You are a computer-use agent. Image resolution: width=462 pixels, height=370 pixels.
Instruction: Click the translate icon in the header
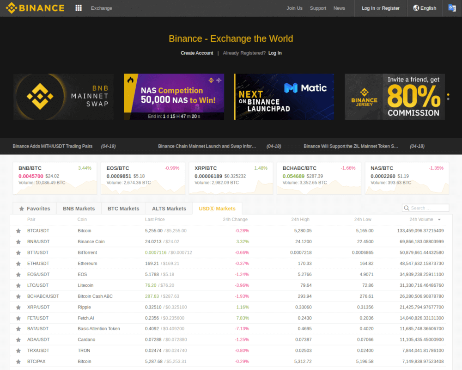click(452, 8)
